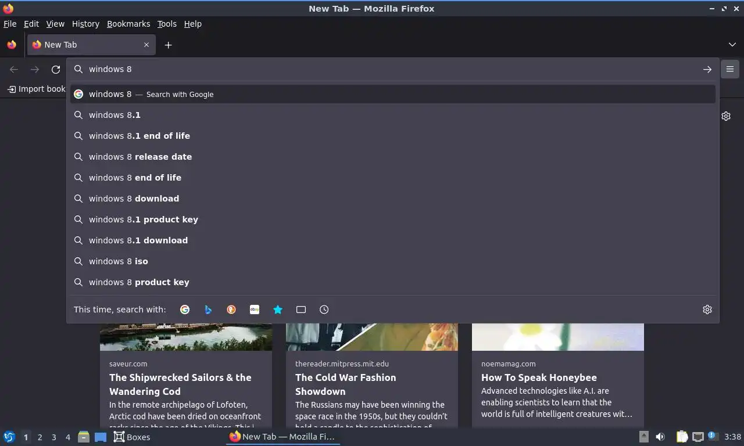Viewport: 744px width, 446px height.
Task: Open Firefox View pinned icon in tab strip
Action: [x=12, y=45]
